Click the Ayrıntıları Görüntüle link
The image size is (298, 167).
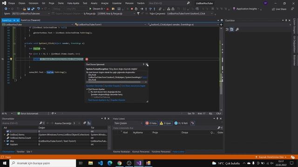tap(95, 86)
